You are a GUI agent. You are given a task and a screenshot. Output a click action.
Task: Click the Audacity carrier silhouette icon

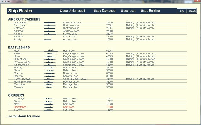click(47, 37)
